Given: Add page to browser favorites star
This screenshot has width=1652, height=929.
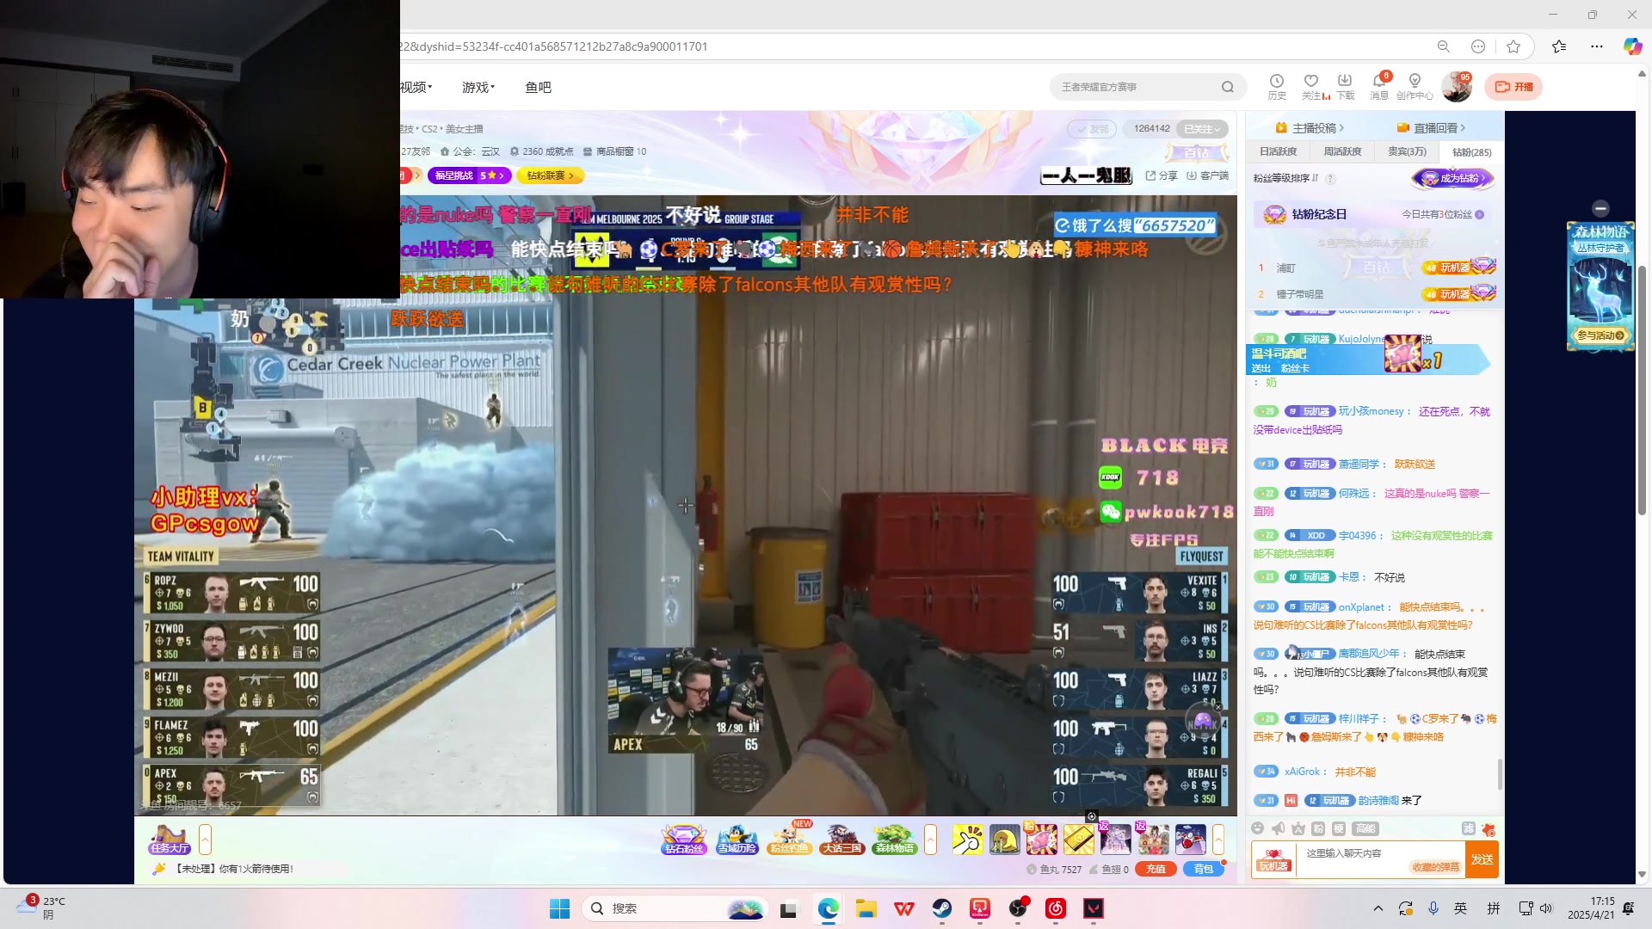Looking at the screenshot, I should tap(1513, 46).
